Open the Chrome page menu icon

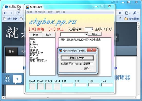128,13
